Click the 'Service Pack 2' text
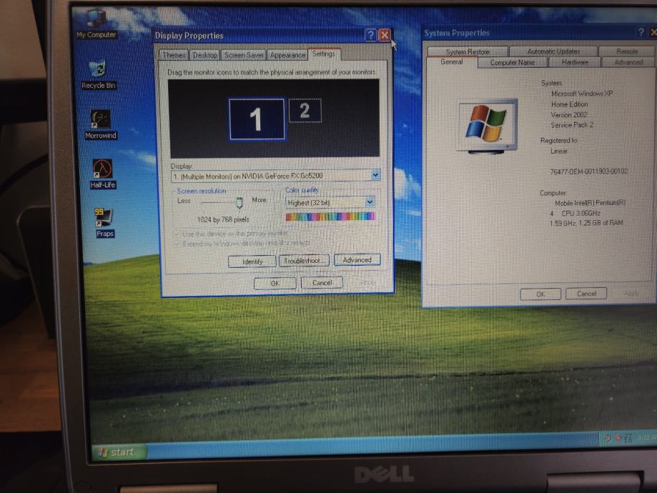This screenshot has height=493, width=657. 572,125
